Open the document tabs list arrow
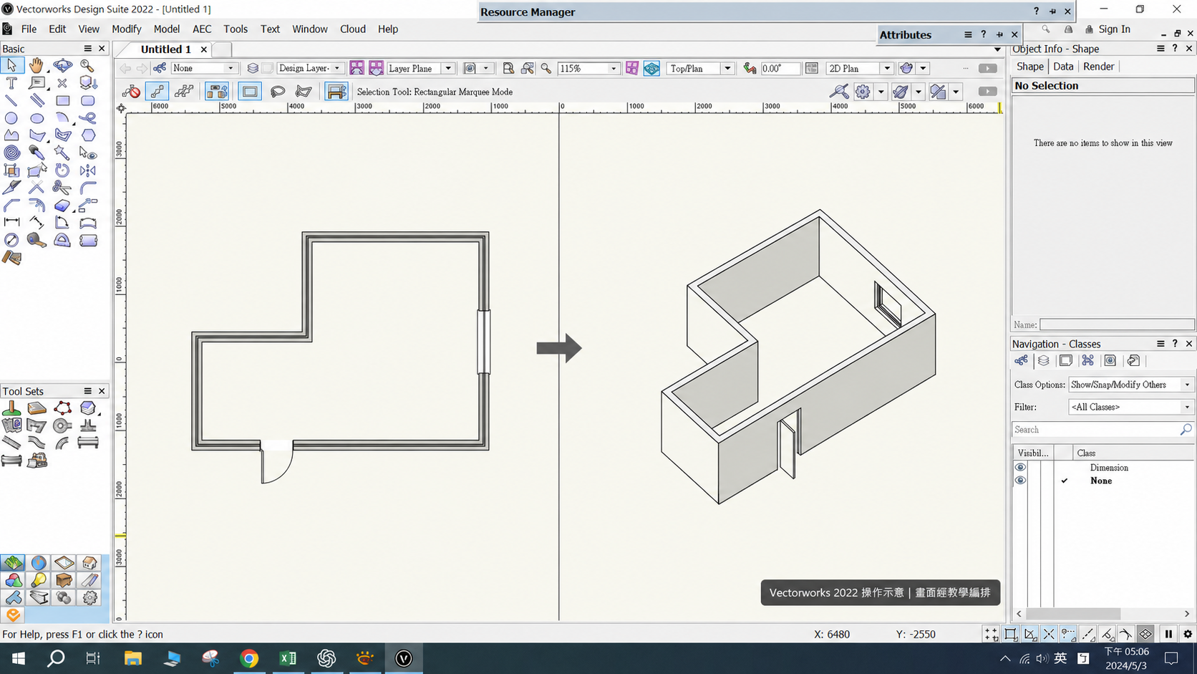The image size is (1197, 674). 997,49
